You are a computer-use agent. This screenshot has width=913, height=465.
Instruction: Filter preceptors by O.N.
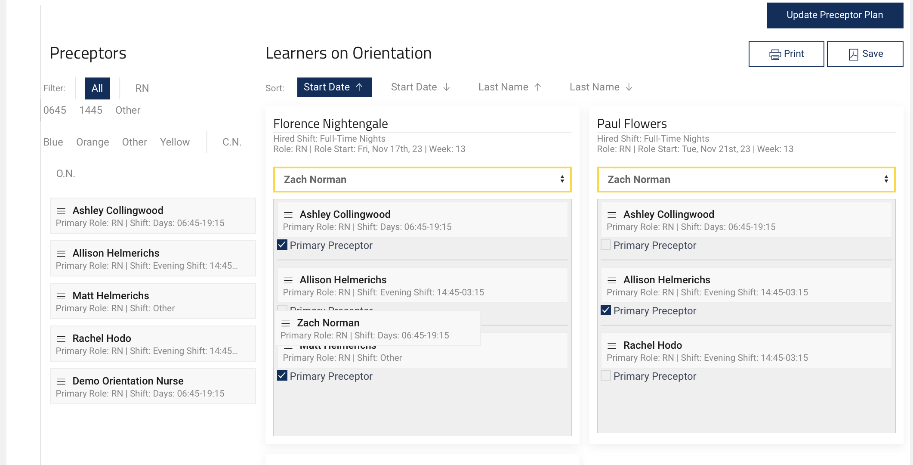(66, 174)
